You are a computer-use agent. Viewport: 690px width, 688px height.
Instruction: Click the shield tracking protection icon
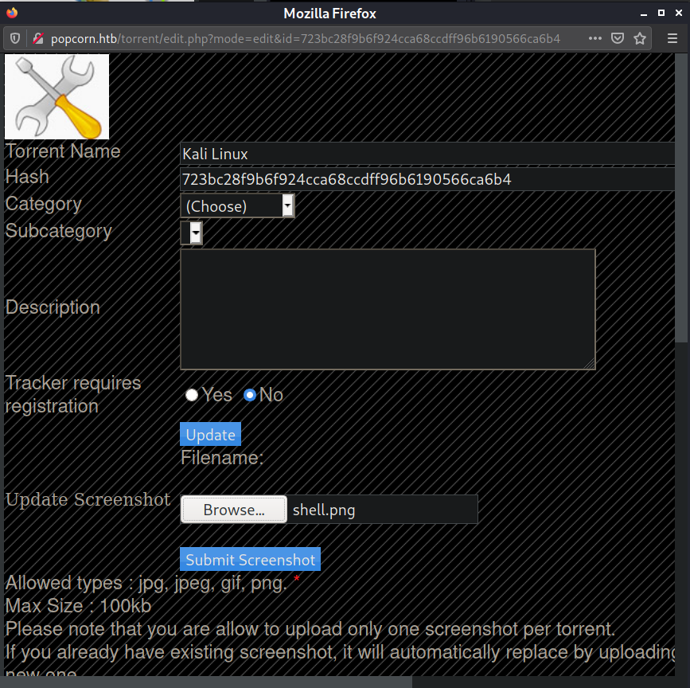pyautogui.click(x=15, y=39)
